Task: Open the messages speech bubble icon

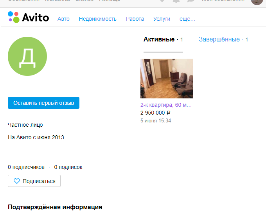Action: tap(191, 1)
